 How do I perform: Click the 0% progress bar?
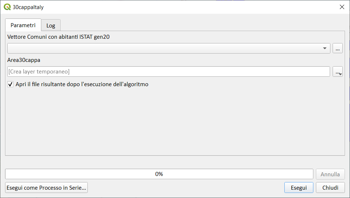pyautogui.click(x=159, y=174)
